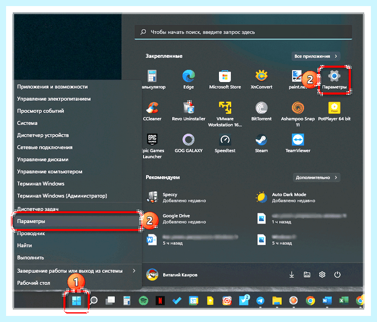
Task: Open Диспетчер задач menu item
Action: click(77, 209)
